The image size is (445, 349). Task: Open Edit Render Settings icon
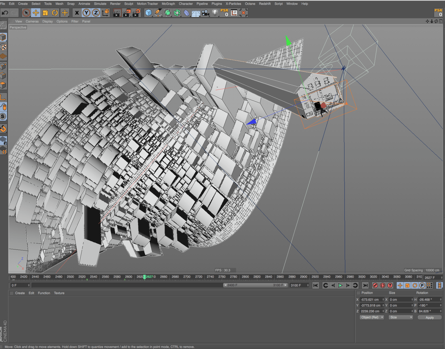136,13
